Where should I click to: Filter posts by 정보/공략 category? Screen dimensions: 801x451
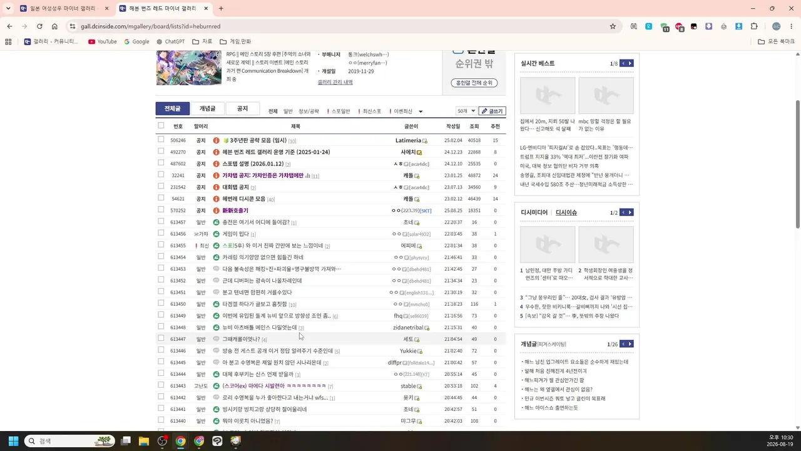(309, 111)
